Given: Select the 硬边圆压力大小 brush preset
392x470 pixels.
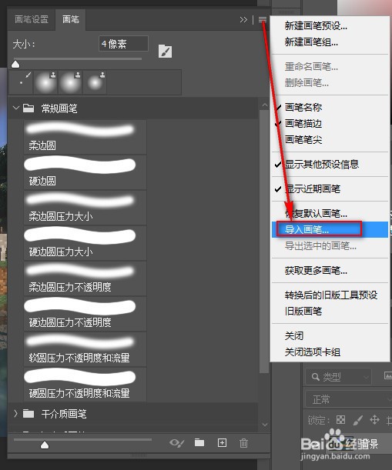Looking at the screenshot, I should point(85,243).
